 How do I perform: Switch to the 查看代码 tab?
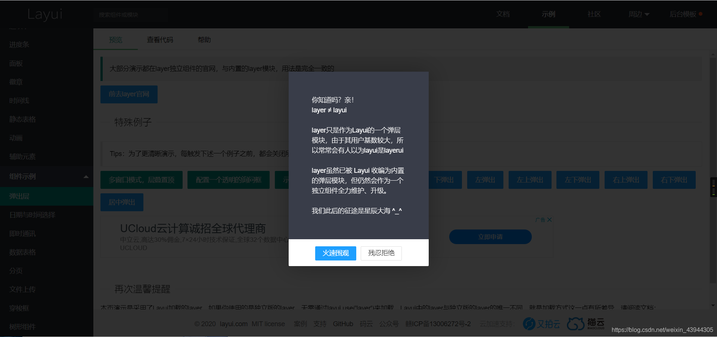point(160,40)
